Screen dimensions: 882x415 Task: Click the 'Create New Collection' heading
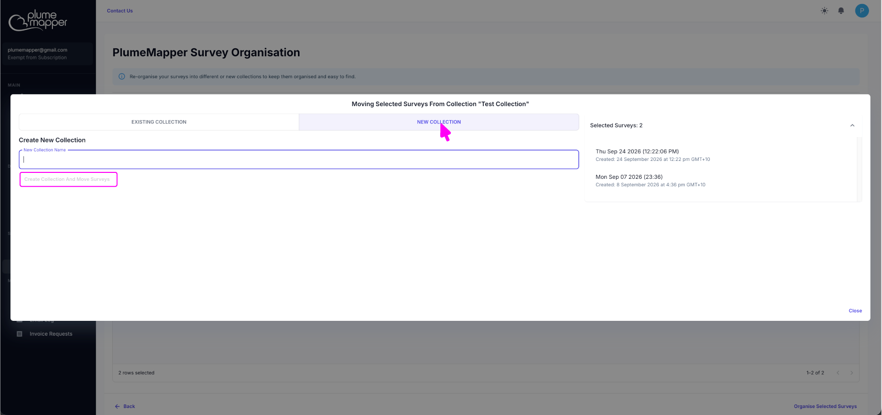52,140
